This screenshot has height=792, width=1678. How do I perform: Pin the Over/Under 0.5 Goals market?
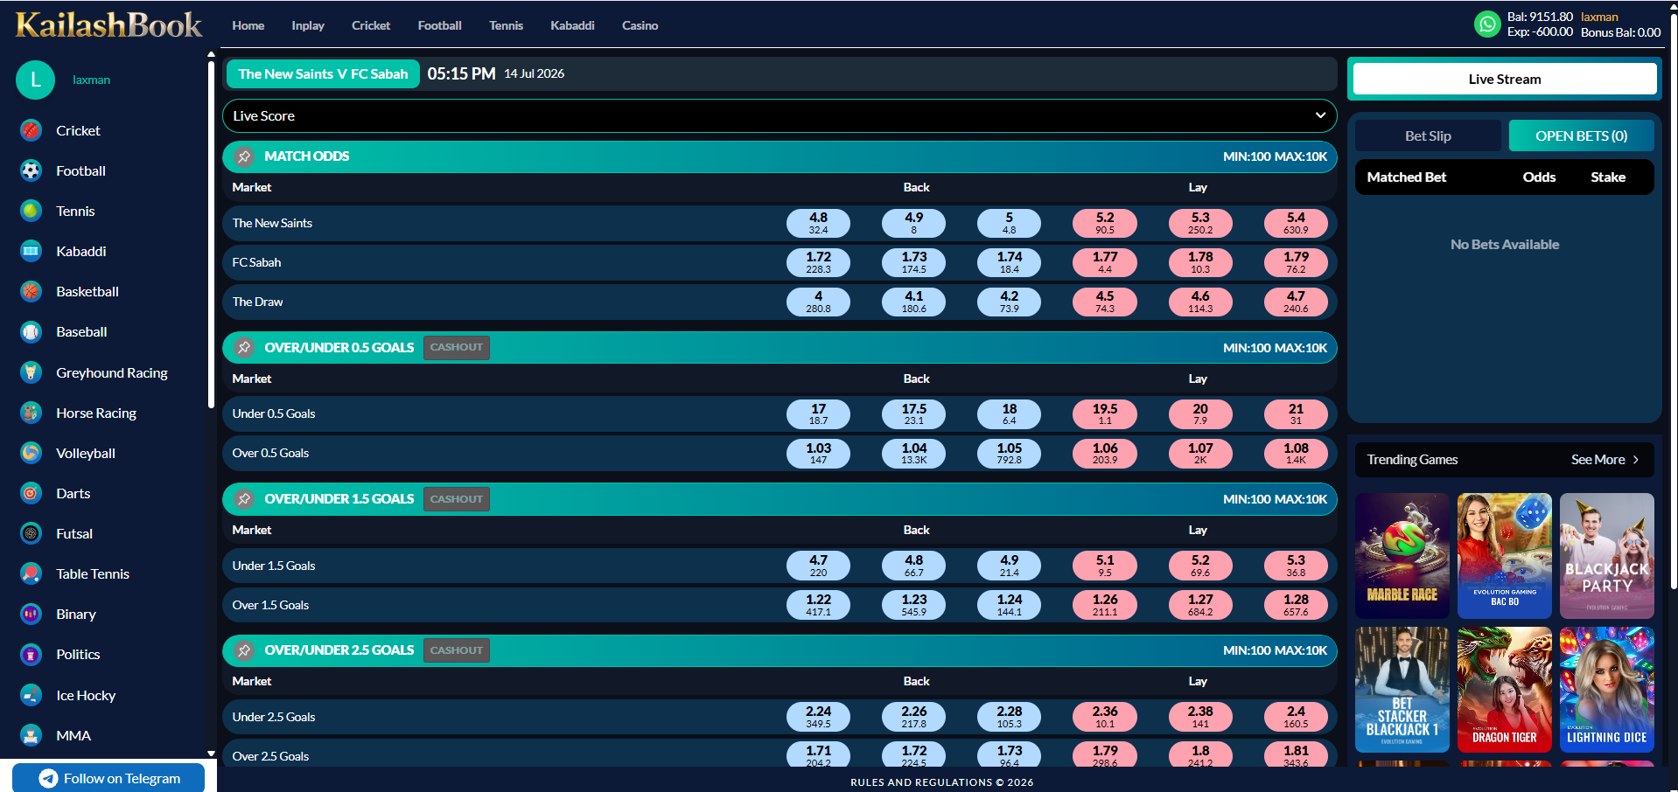click(x=244, y=348)
